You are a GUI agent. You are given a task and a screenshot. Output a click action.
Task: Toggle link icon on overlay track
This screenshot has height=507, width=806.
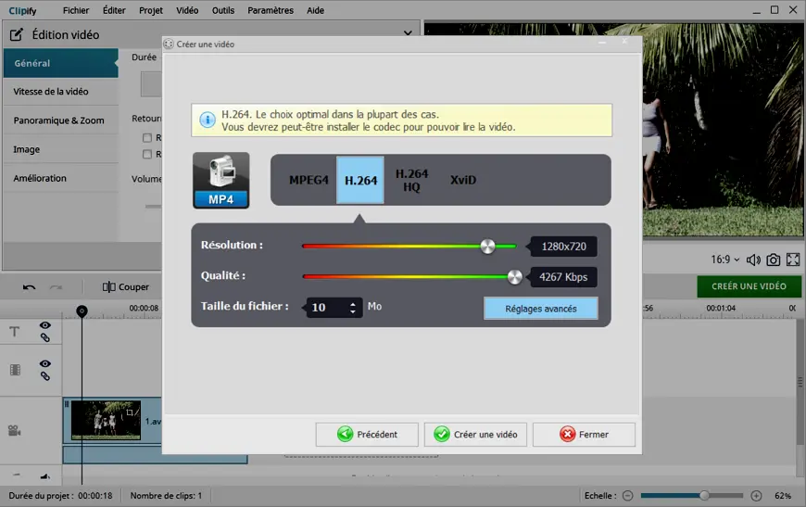[x=45, y=376]
